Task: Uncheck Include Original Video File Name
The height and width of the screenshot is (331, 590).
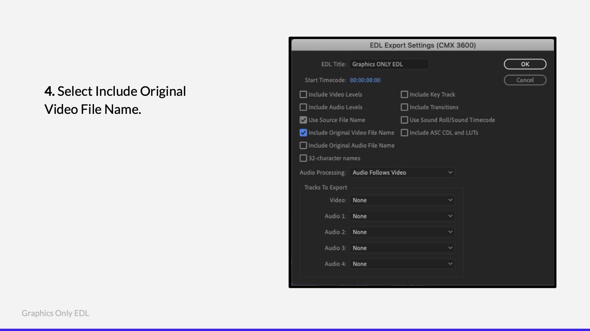Action: pyautogui.click(x=303, y=133)
